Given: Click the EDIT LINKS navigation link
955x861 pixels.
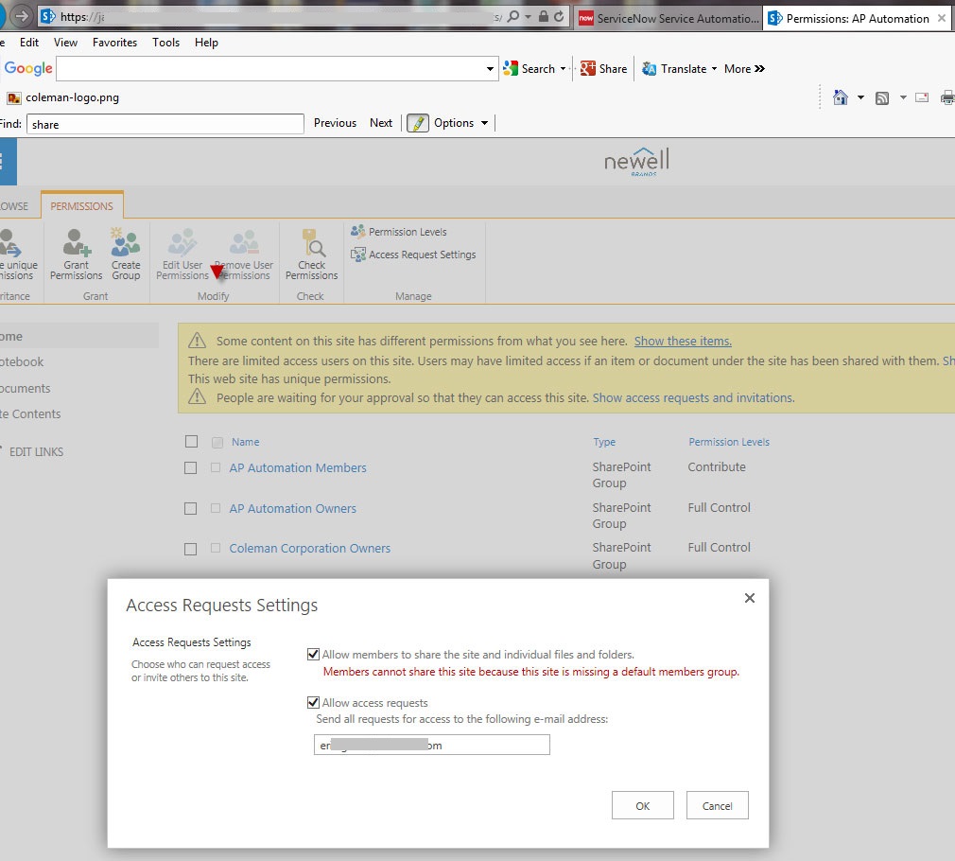Looking at the screenshot, I should click(x=36, y=452).
